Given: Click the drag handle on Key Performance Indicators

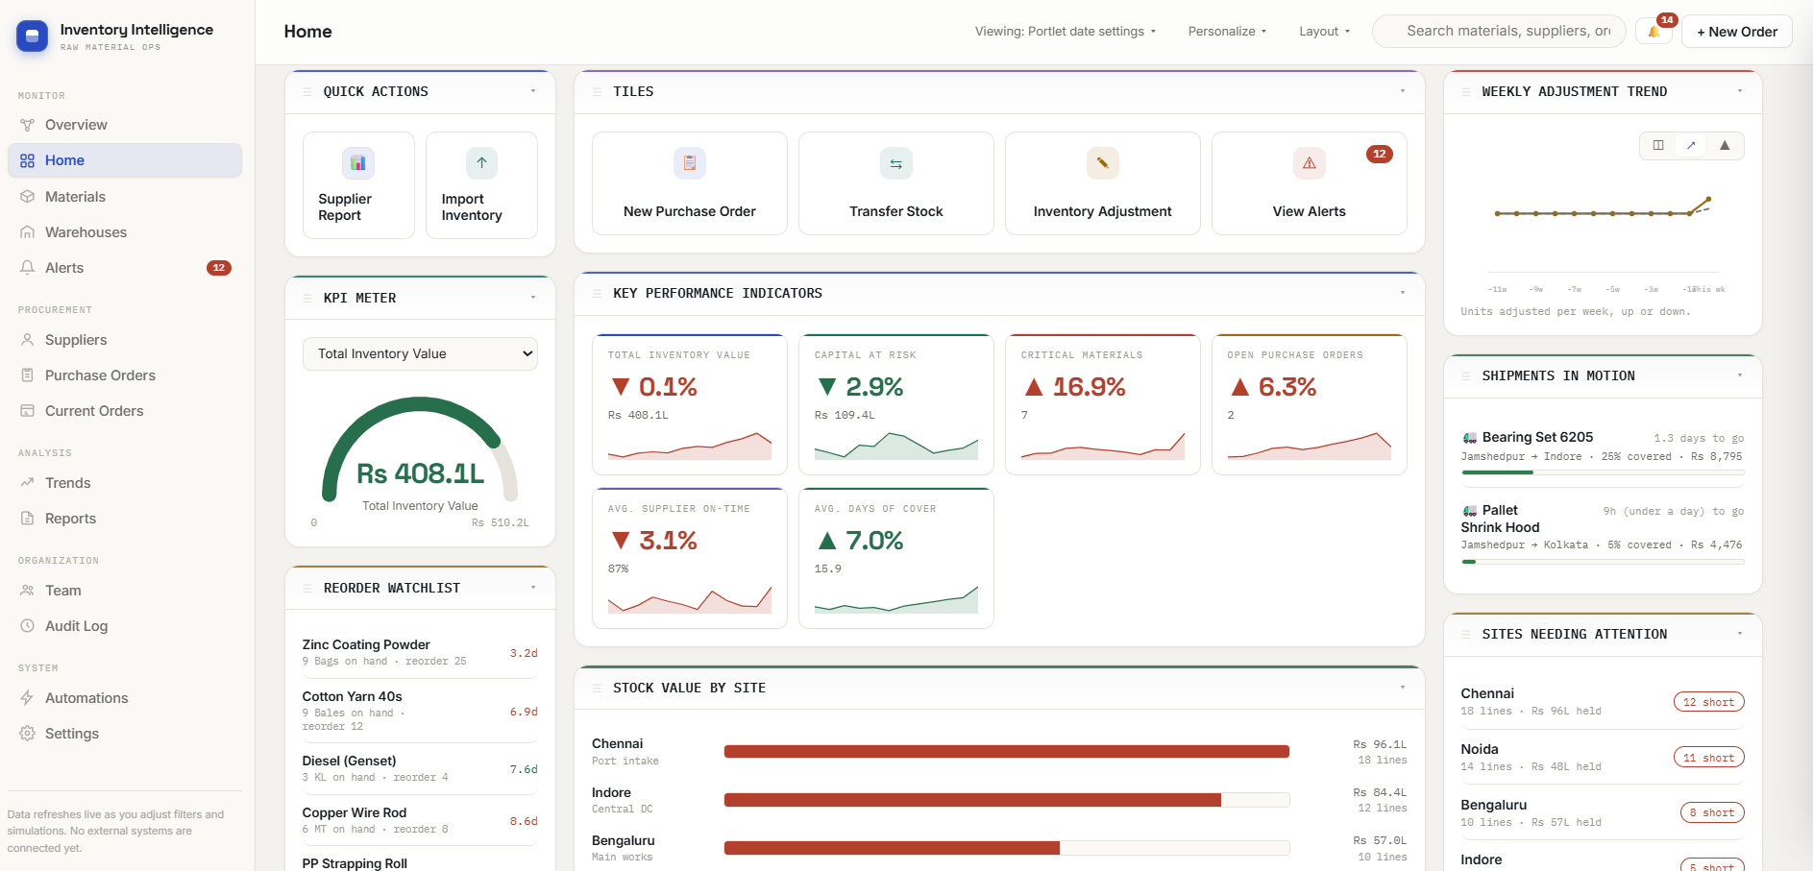Looking at the screenshot, I should (597, 294).
